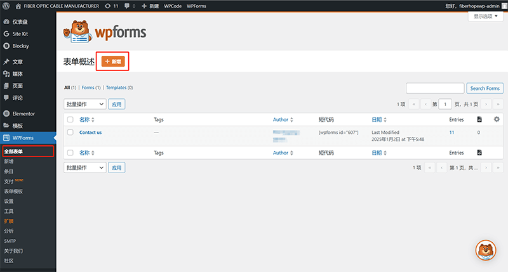508x272 pixels.
Task: Click the current page number field
Action: tap(445, 104)
